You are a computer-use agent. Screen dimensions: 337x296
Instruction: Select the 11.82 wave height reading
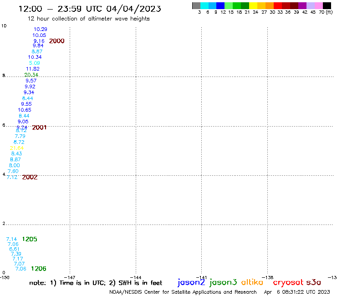point(33,69)
